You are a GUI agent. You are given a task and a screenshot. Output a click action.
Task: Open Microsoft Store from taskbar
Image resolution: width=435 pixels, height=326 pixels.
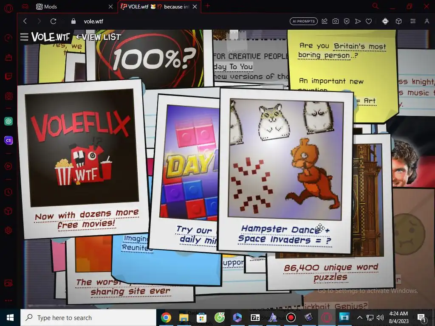(202, 318)
